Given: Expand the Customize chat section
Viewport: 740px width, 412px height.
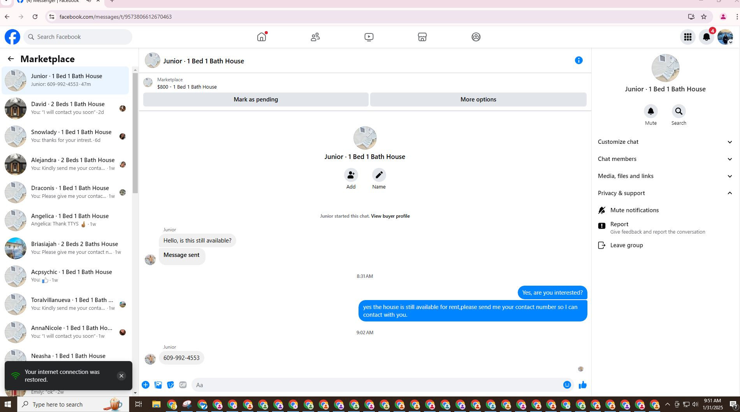Looking at the screenshot, I should (x=666, y=142).
